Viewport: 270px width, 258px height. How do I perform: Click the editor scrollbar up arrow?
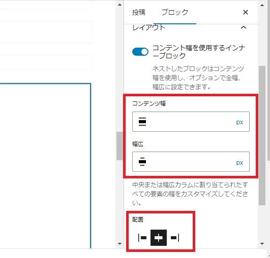(x=119, y=5)
